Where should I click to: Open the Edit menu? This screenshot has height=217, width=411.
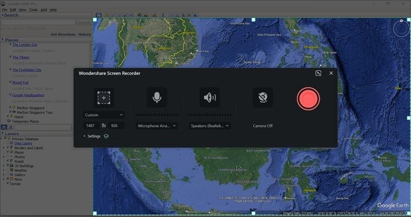[13, 10]
